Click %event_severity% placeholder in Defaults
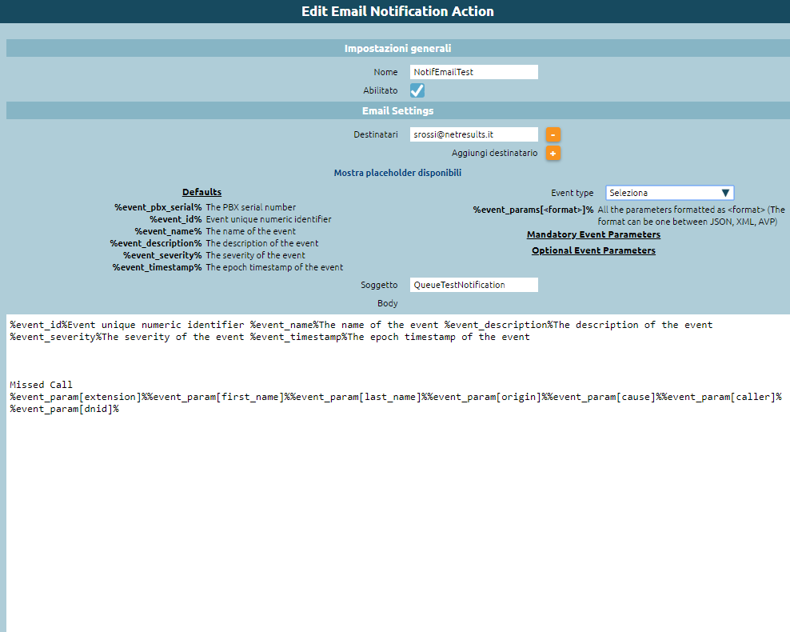 tap(162, 255)
